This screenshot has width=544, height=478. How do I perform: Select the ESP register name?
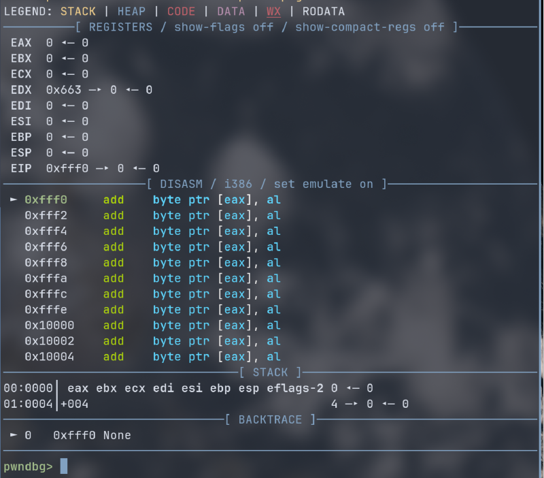[x=21, y=153]
